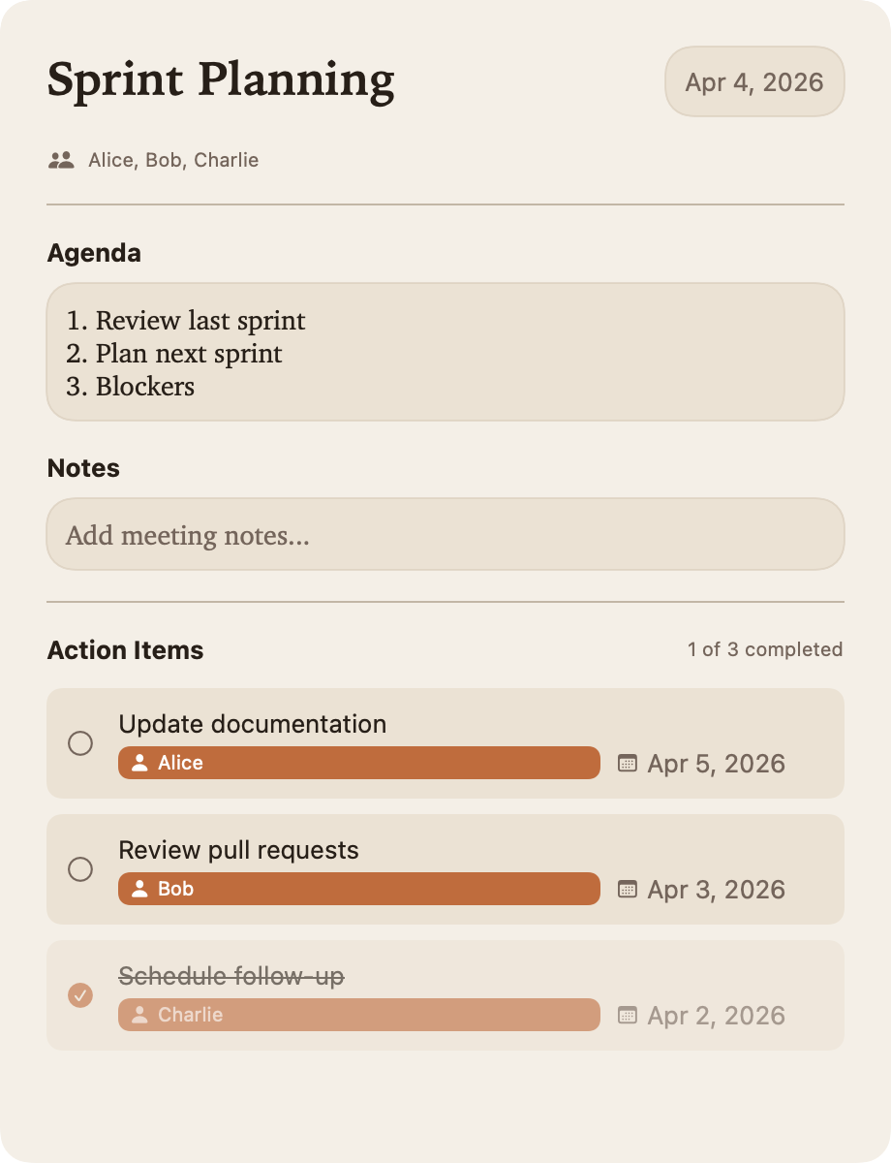The width and height of the screenshot is (891, 1163).
Task: Click the orange Bob assignee bar
Action: (x=359, y=889)
